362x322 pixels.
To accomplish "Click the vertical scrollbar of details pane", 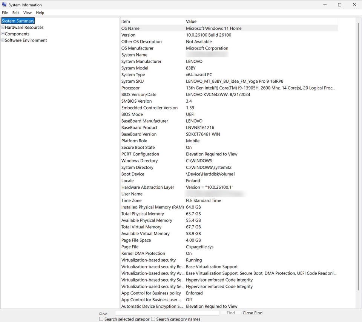I will (x=358, y=163).
